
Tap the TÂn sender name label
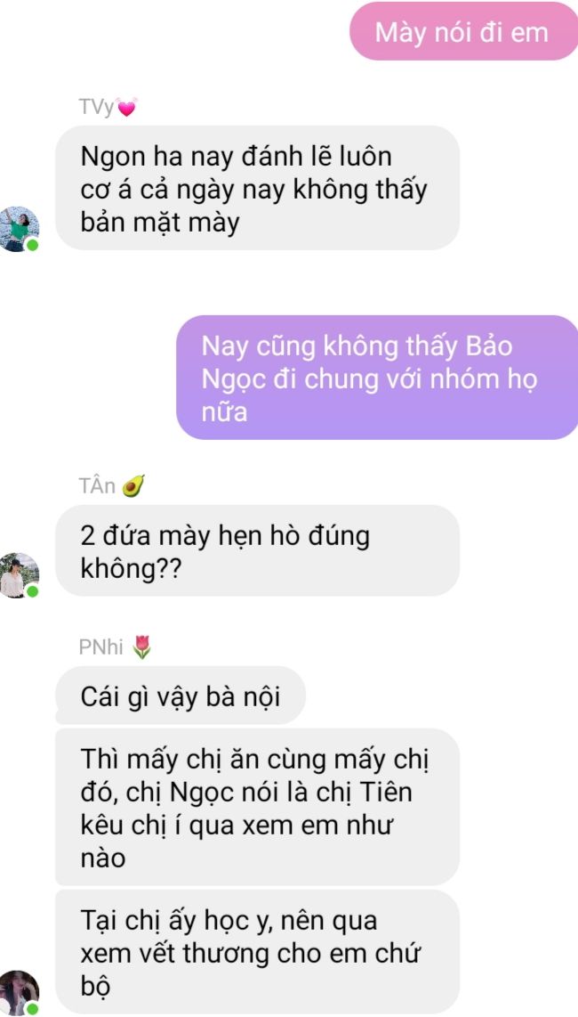97,485
